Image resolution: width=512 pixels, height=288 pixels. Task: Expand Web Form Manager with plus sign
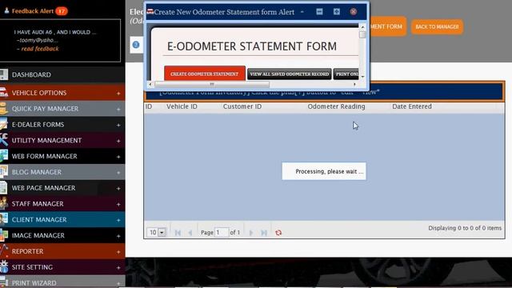click(118, 157)
